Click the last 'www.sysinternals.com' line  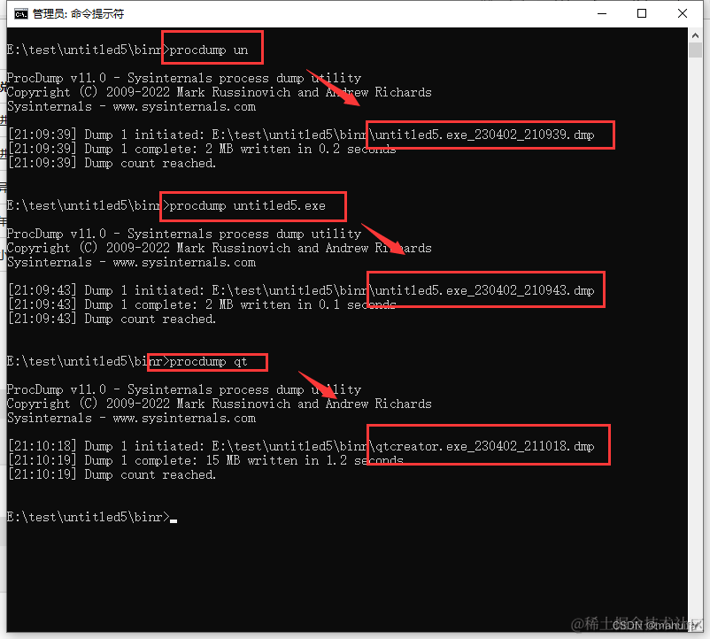coord(184,418)
